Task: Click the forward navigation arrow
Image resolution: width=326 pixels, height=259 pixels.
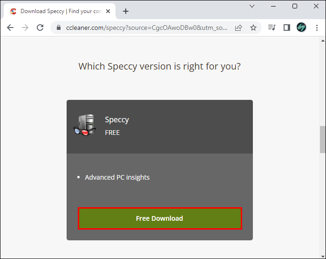Action: point(25,28)
